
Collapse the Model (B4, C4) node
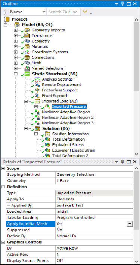coord(5,25)
